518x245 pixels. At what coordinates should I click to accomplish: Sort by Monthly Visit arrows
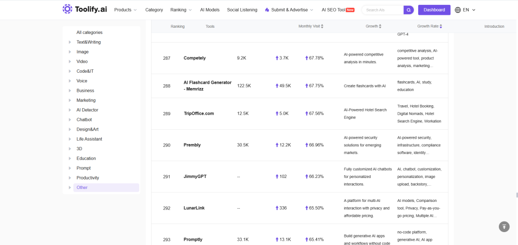[322, 26]
